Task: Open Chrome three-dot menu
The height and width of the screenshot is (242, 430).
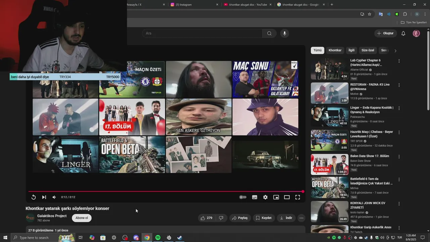Action: (425, 14)
